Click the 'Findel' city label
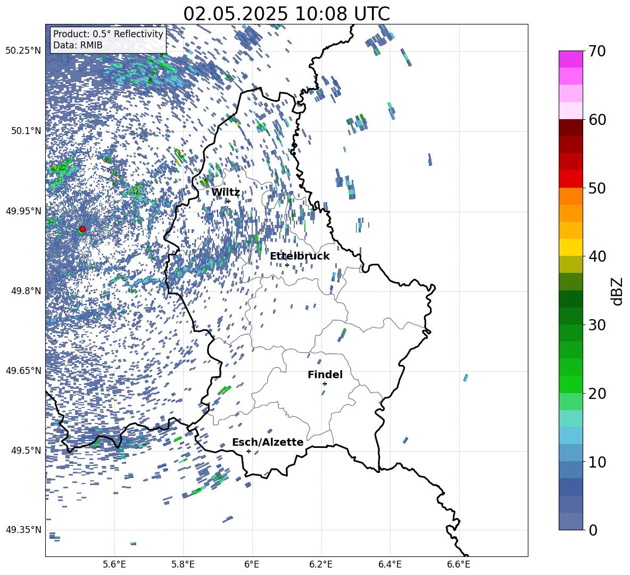Image resolution: width=630 pixels, height=575 pixels. 325,374
